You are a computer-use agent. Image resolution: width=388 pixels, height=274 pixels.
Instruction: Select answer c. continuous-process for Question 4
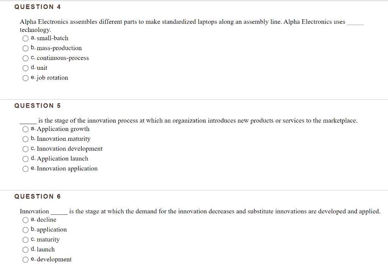coord(25,58)
